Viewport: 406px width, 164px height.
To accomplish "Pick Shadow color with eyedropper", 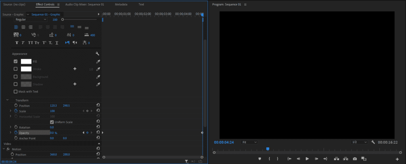I will point(98,84).
